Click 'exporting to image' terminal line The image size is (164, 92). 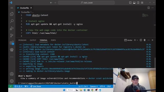(33, 64)
